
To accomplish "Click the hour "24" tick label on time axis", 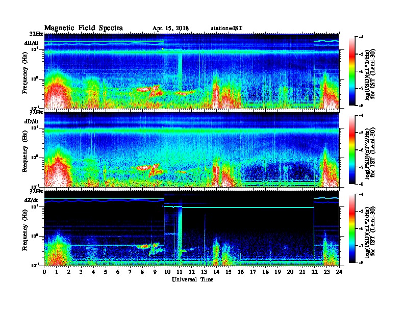I will click(x=339, y=272).
